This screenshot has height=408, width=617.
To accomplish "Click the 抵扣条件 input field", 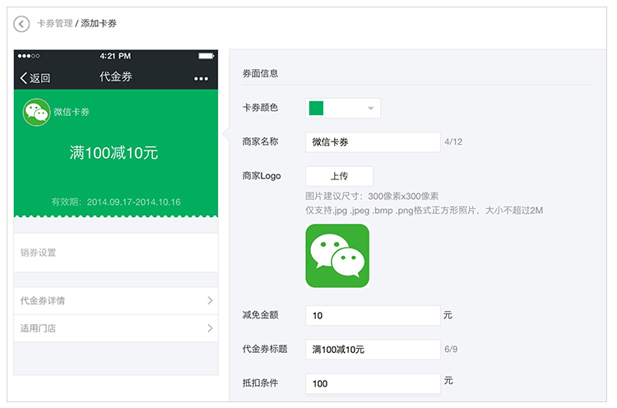I will (x=373, y=383).
